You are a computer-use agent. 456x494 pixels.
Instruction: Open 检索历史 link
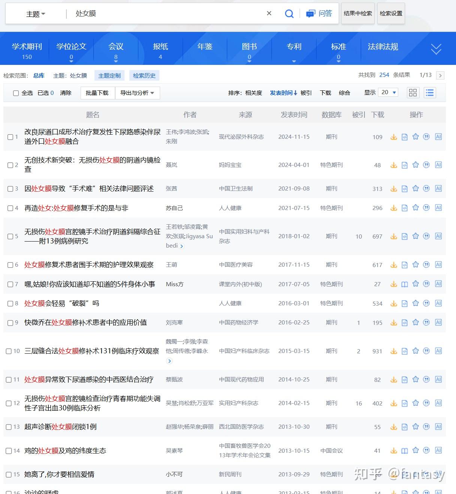click(x=144, y=76)
